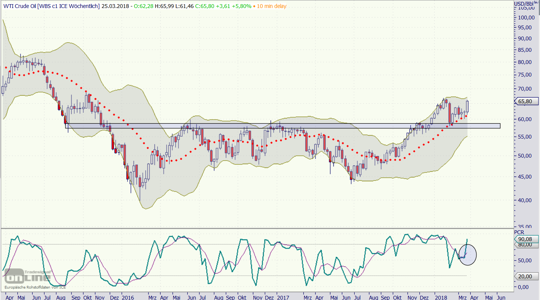Viewport: 540px width, 300px height.
Task: Click the 20,00 lower threshold tag
Action: (x=527, y=276)
